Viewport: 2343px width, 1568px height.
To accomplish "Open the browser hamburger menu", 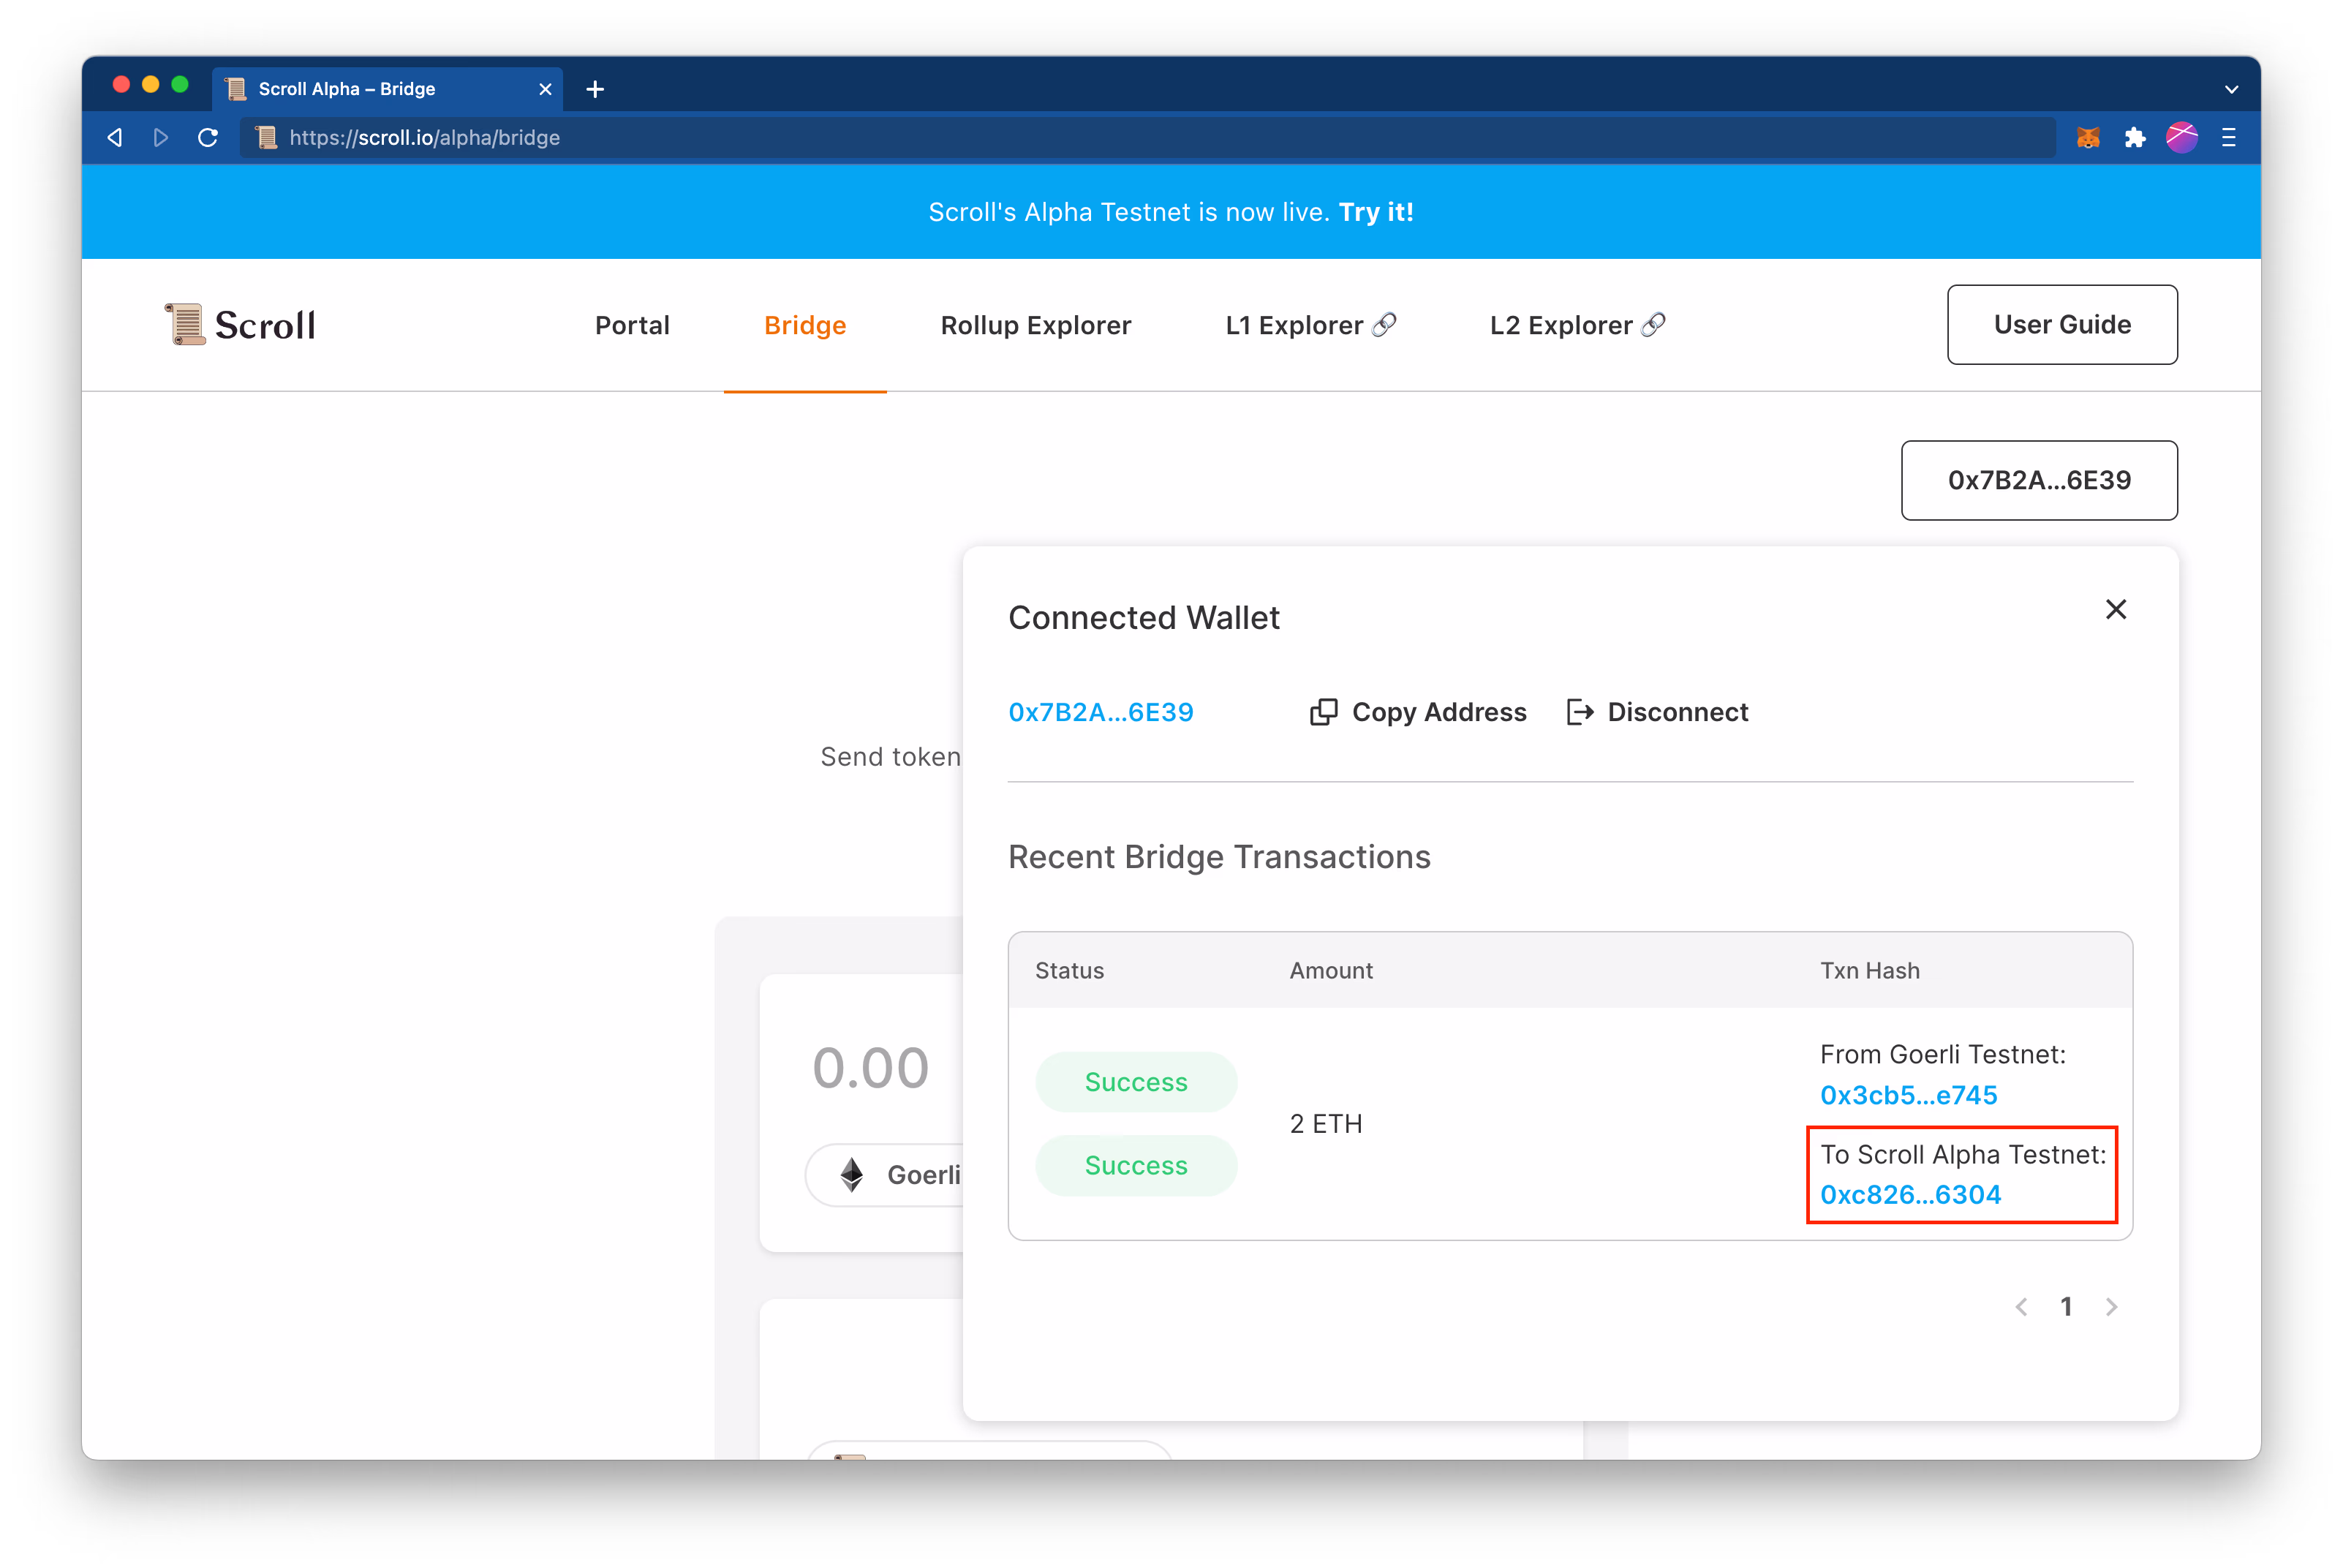I will click(x=2228, y=138).
